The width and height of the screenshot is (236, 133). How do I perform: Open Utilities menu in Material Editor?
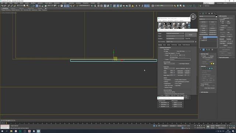click(181, 21)
